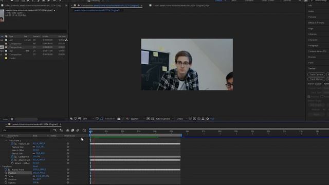The width and height of the screenshot is (329, 185).
Task: Toggle stopwatch for Opacity property
Action: click(x=6, y=183)
